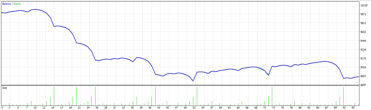Click the blue 'Balance' legend label
Screen dimensions: 371x110
tap(6, 4)
